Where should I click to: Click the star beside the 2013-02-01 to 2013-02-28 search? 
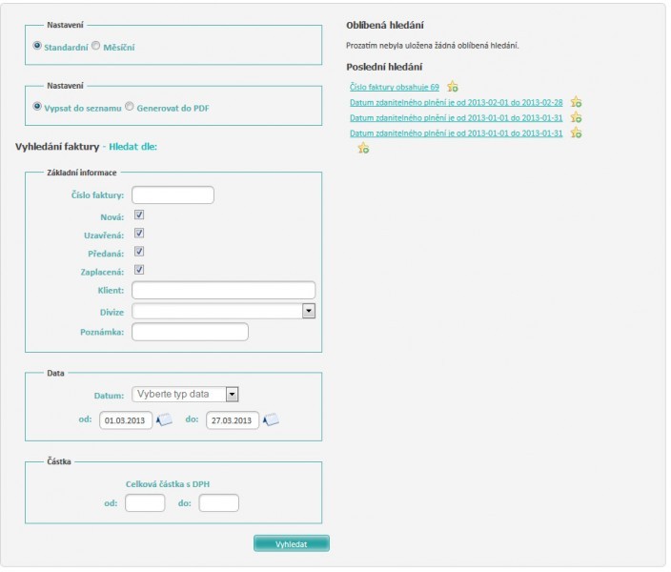coord(576,103)
